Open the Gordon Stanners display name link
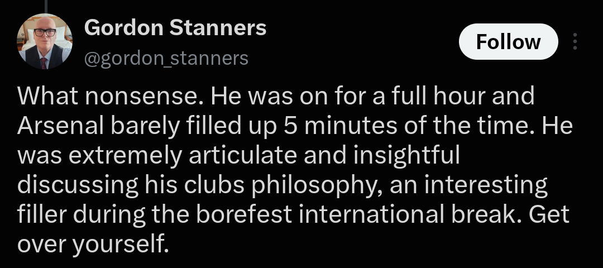The width and height of the screenshot is (603, 268). [175, 28]
